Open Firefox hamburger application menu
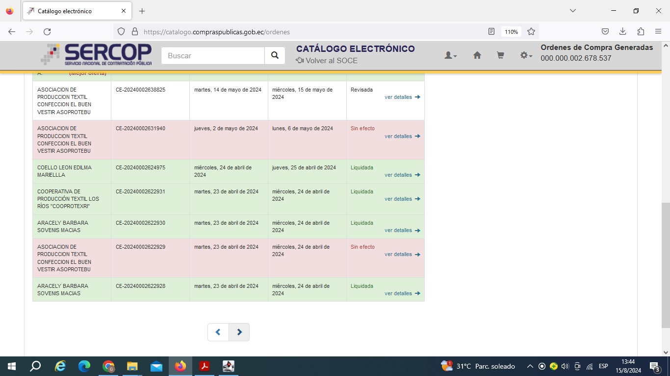The height and width of the screenshot is (376, 670). point(658,32)
